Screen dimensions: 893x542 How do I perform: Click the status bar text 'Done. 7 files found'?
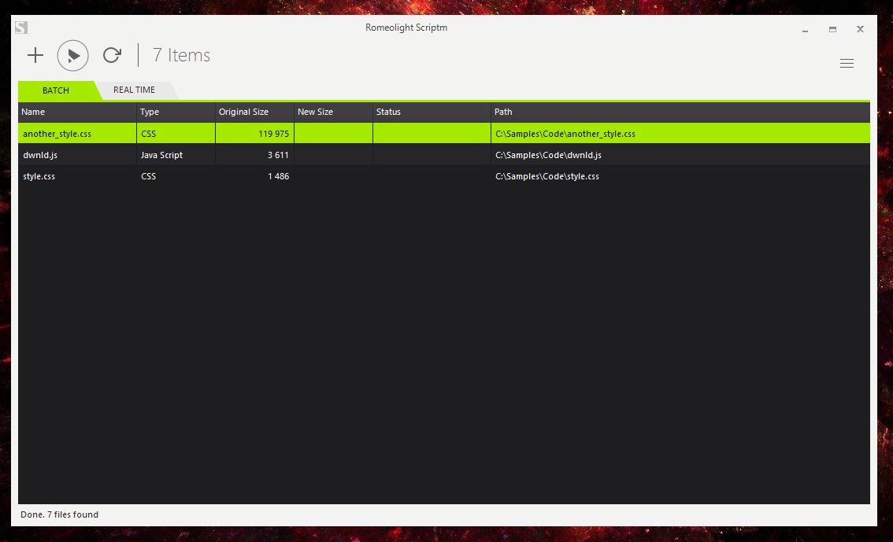click(59, 514)
